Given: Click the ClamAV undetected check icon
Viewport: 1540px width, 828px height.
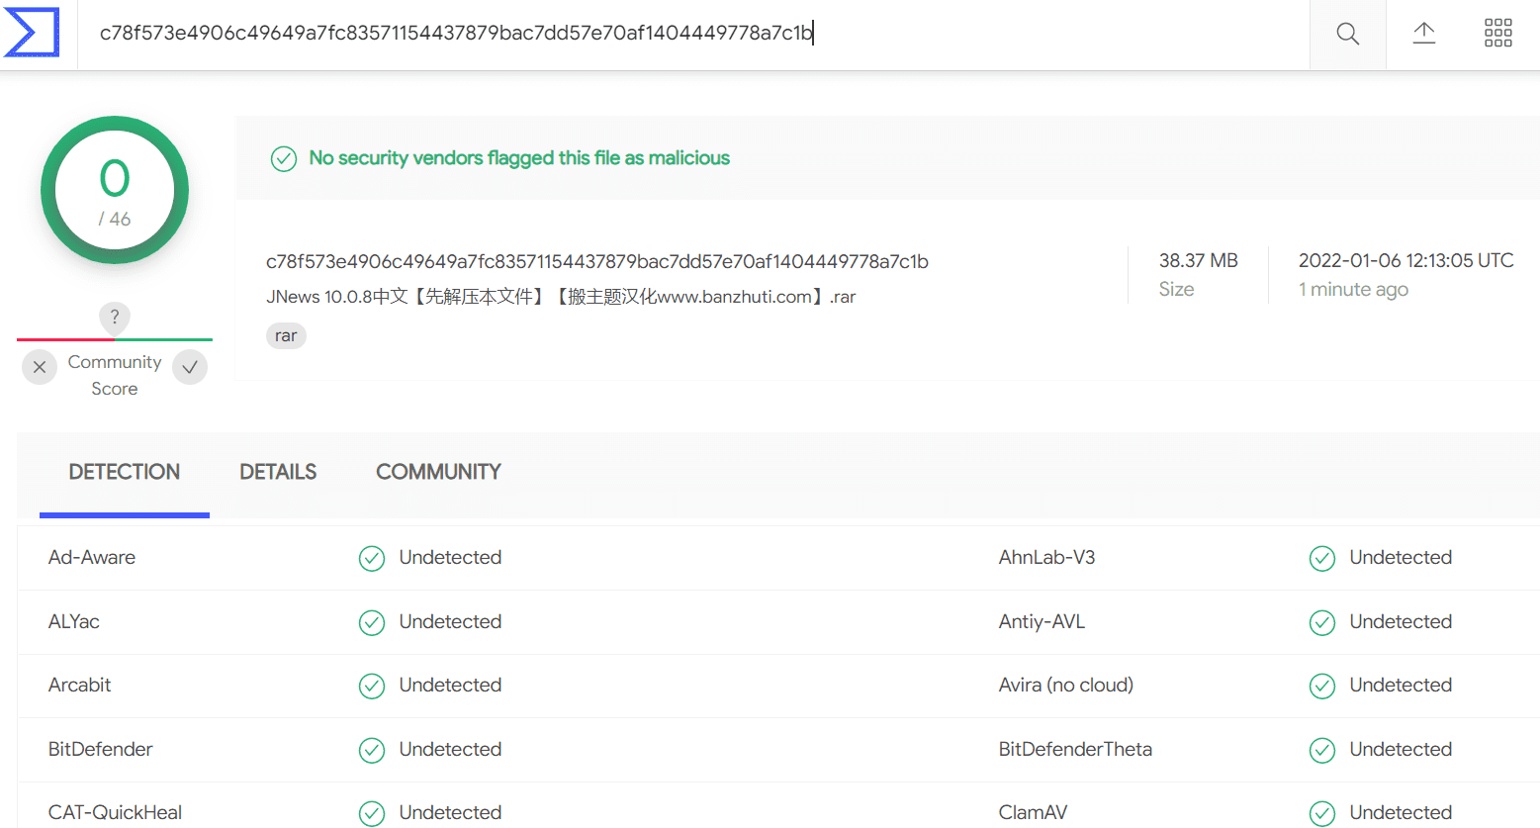Looking at the screenshot, I should 1322,813.
